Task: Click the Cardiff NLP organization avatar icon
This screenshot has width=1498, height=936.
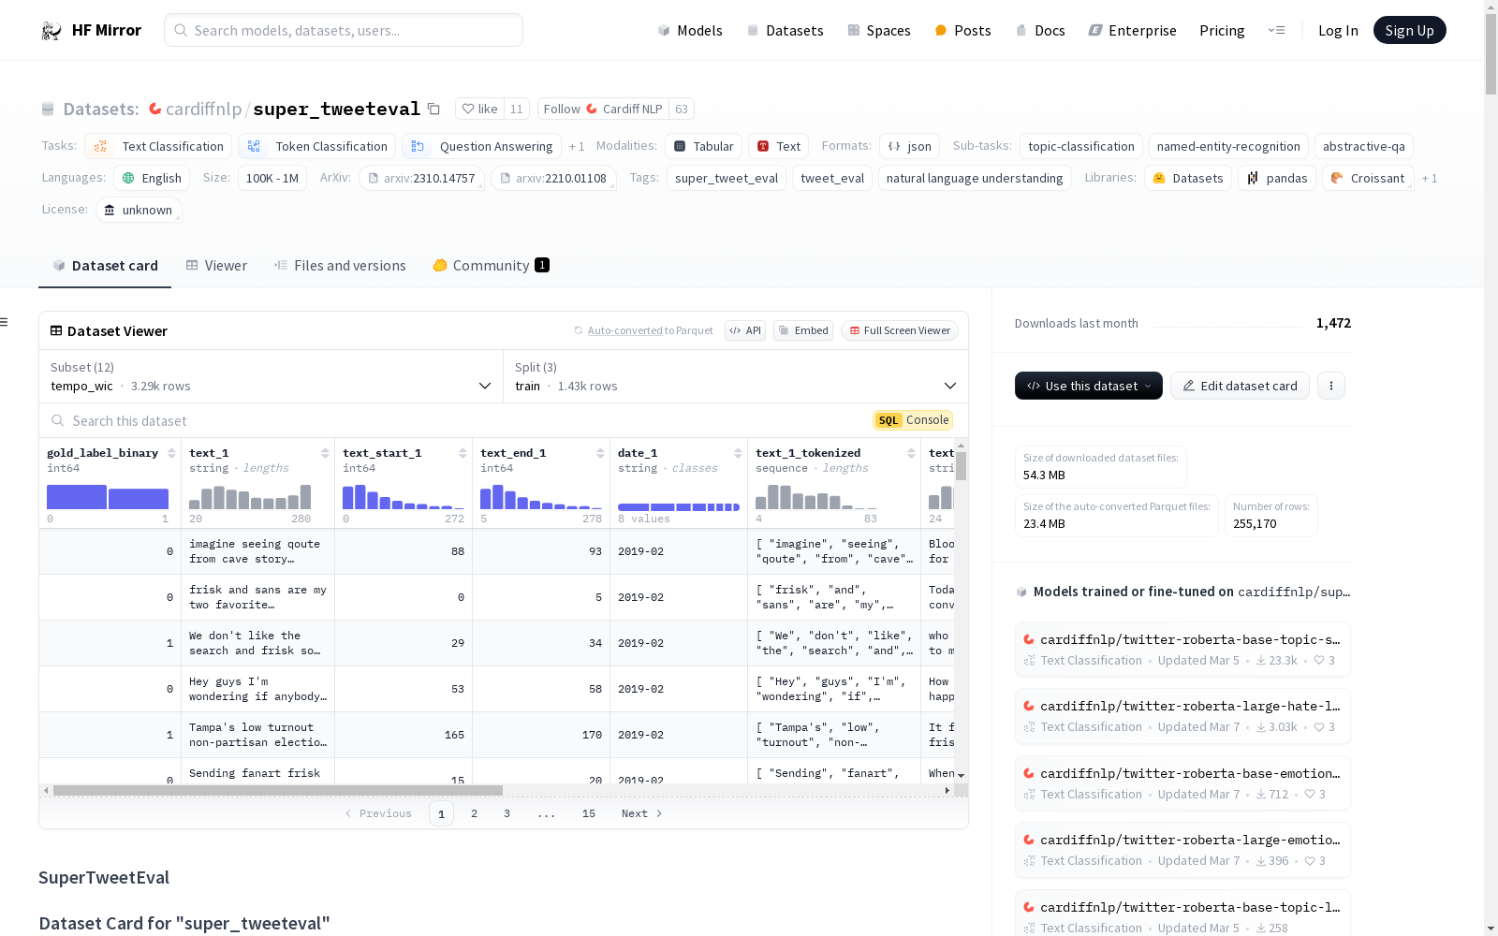Action: (x=592, y=109)
